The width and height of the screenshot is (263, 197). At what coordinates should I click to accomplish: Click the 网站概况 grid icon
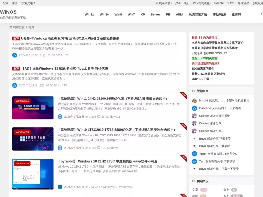[x=193, y=181]
